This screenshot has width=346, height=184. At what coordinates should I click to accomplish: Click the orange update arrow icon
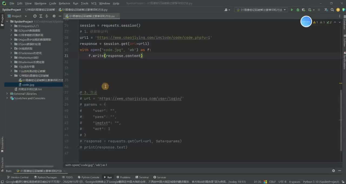(338, 10)
